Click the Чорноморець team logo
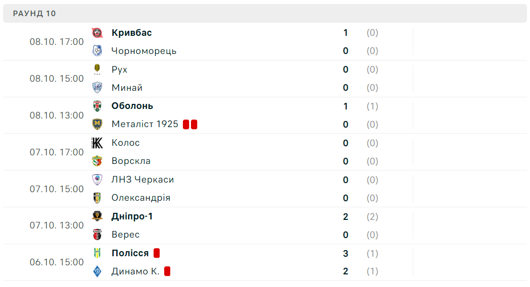The height and width of the screenshot is (287, 530). pos(97,51)
